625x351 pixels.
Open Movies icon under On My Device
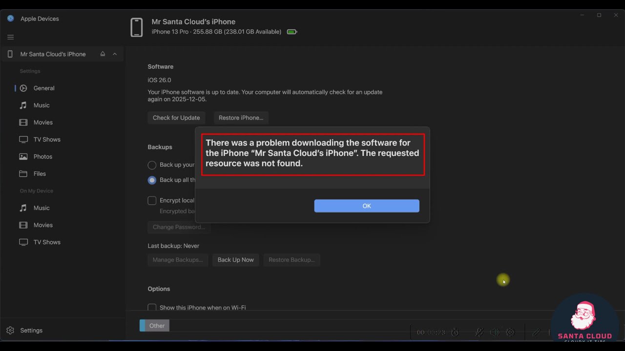tap(23, 225)
